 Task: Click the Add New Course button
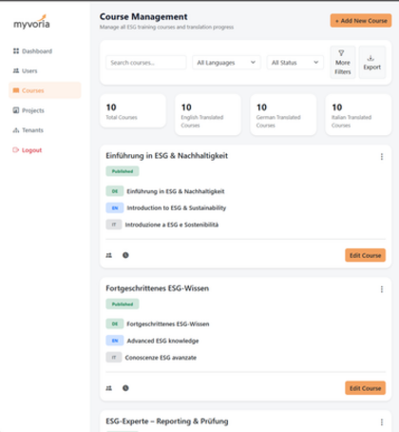click(361, 21)
